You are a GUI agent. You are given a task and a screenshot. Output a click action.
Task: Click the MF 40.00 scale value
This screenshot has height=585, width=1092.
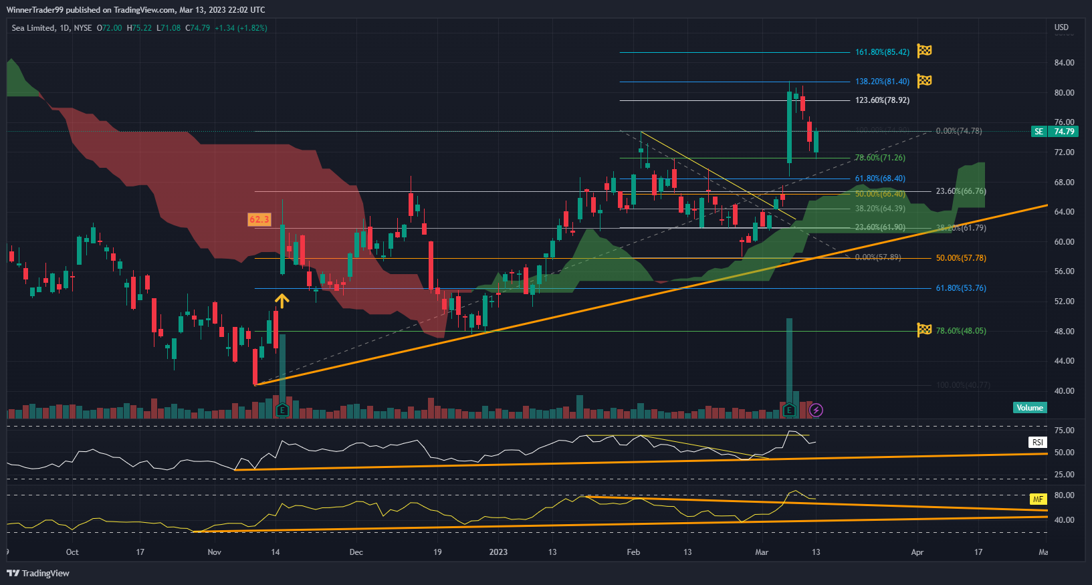coord(1064,520)
